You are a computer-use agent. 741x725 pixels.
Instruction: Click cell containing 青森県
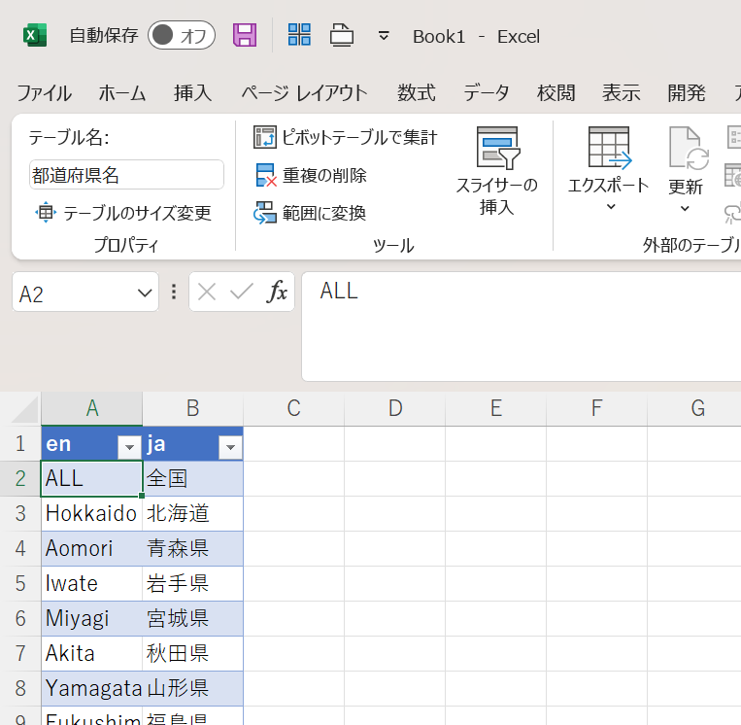pos(193,548)
